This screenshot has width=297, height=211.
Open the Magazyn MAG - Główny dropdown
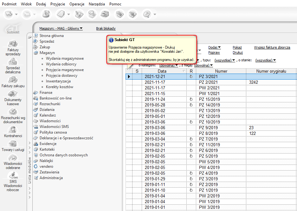tap(61, 28)
